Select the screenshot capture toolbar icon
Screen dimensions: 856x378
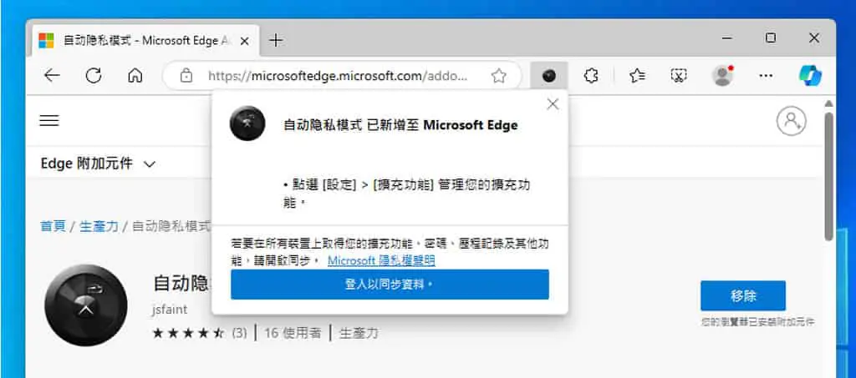(679, 76)
